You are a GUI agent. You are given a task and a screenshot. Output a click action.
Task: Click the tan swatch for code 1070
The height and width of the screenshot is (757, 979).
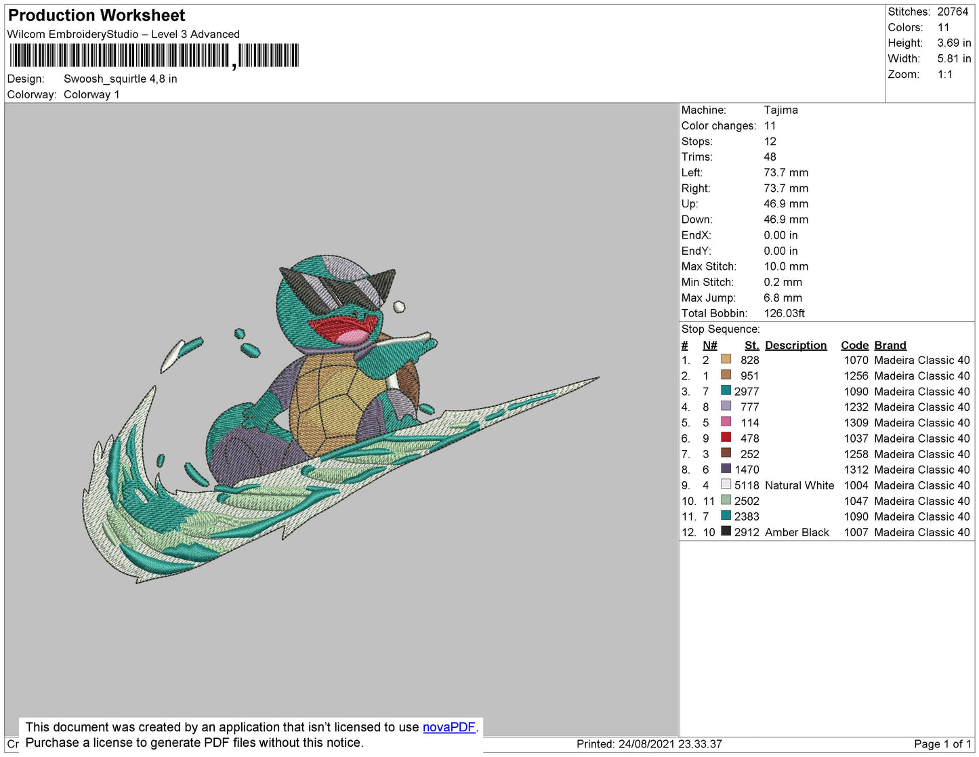click(x=726, y=360)
